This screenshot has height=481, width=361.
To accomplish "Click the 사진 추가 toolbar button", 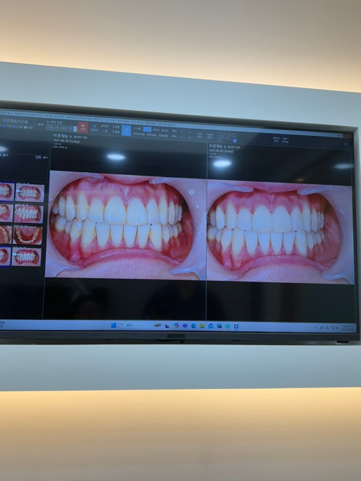I will [x=200, y=135].
